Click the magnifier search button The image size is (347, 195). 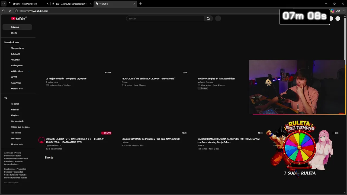point(208,18)
